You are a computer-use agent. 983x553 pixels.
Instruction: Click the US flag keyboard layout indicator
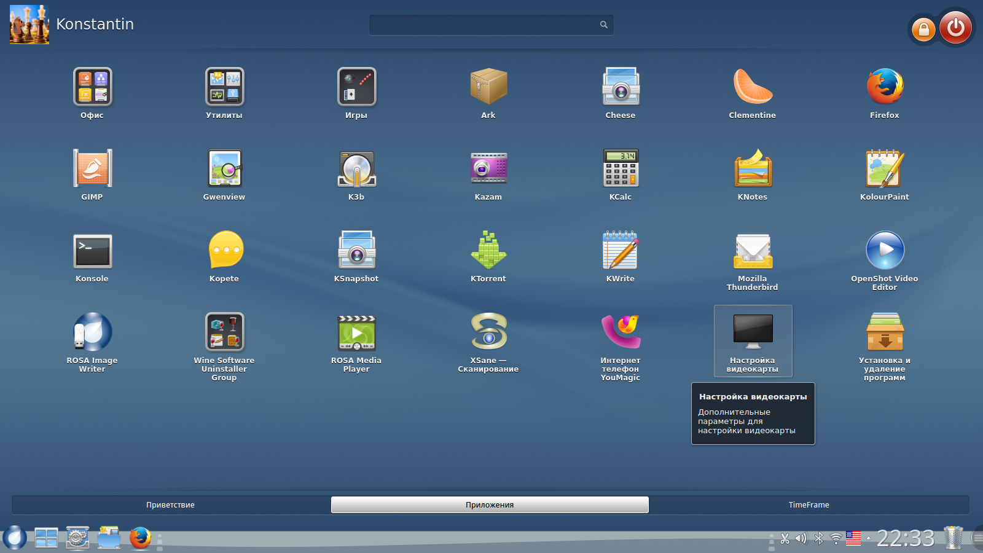(x=853, y=539)
